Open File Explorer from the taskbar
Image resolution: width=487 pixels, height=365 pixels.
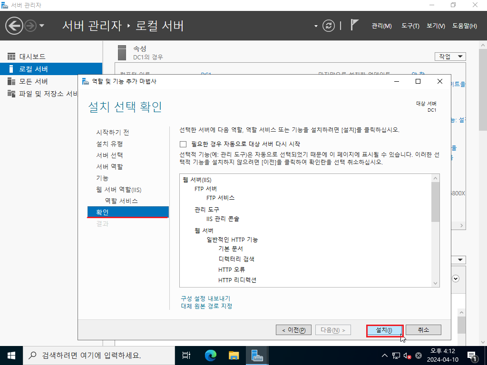[234, 355]
